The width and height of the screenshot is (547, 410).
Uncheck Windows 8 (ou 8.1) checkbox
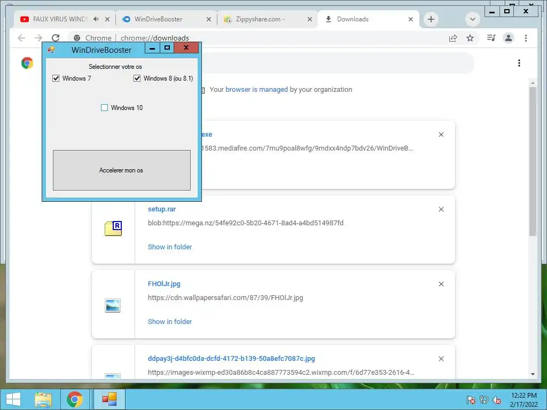coord(137,78)
